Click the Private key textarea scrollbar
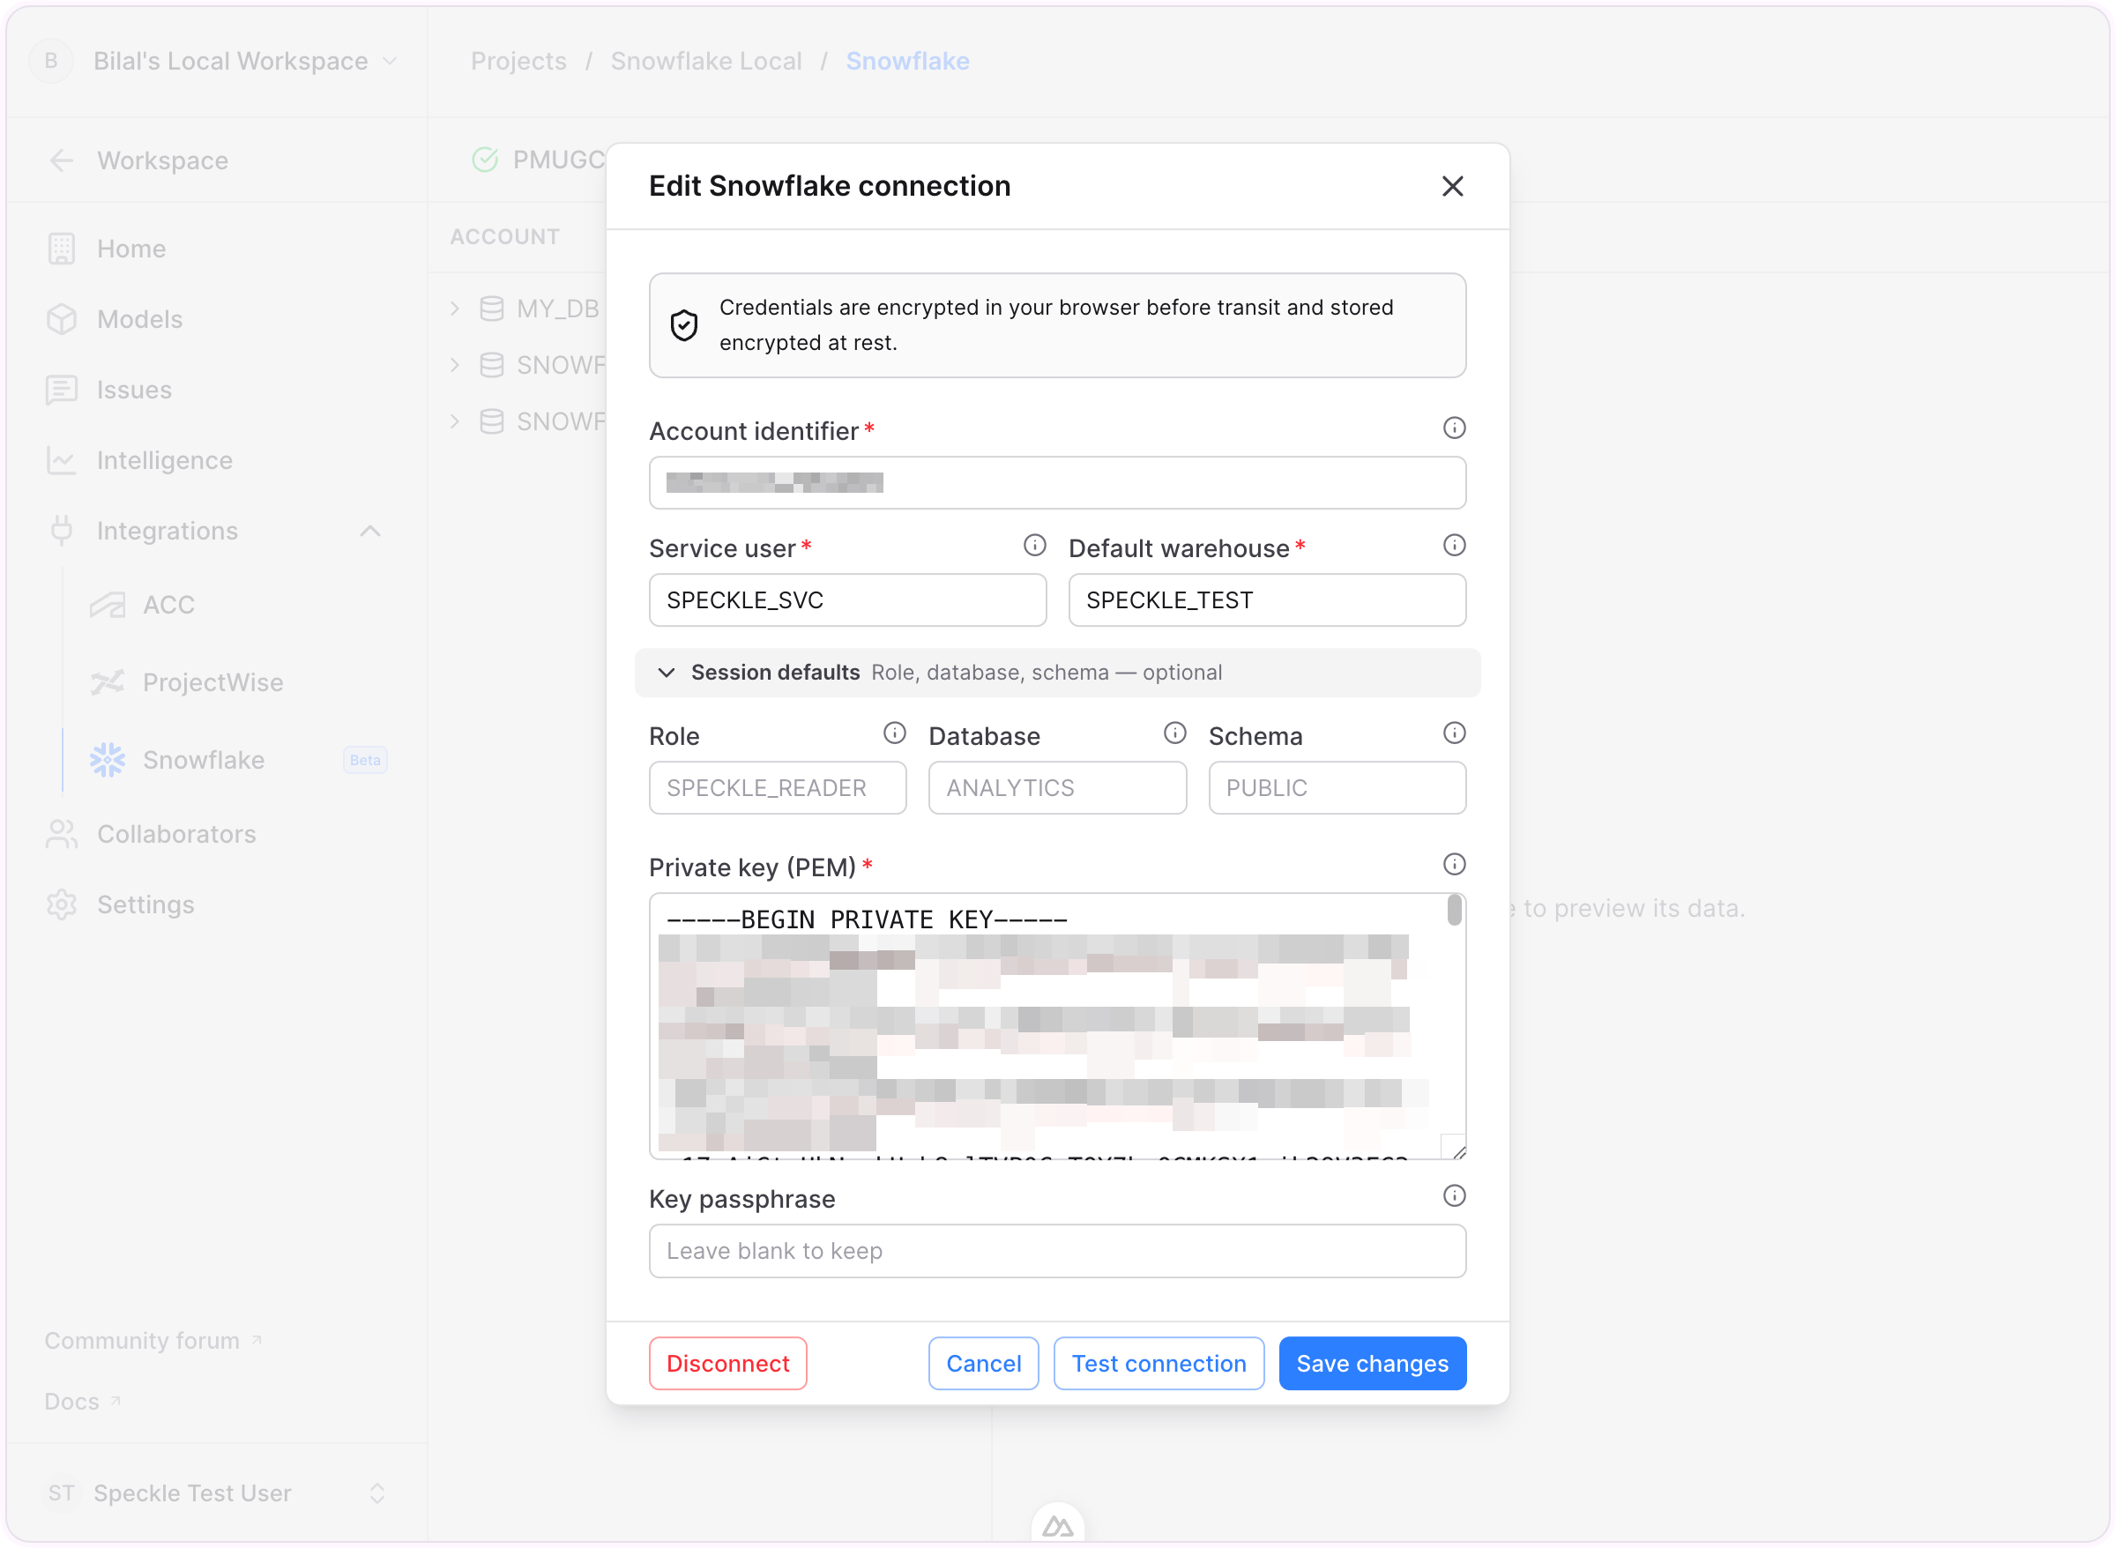Screen dimensions: 2116x1548 pos(1454,910)
